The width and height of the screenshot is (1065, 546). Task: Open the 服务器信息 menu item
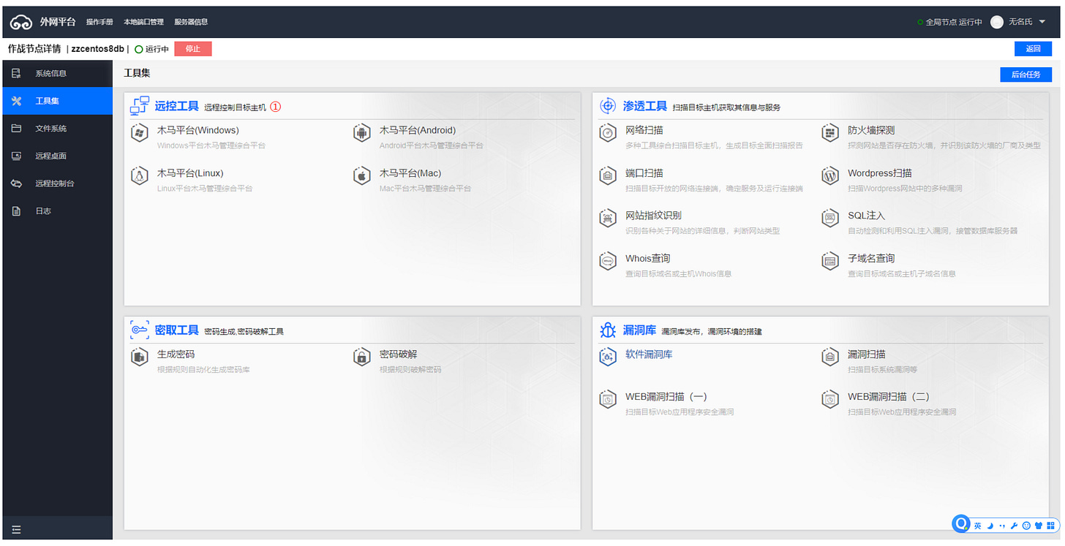coord(191,22)
